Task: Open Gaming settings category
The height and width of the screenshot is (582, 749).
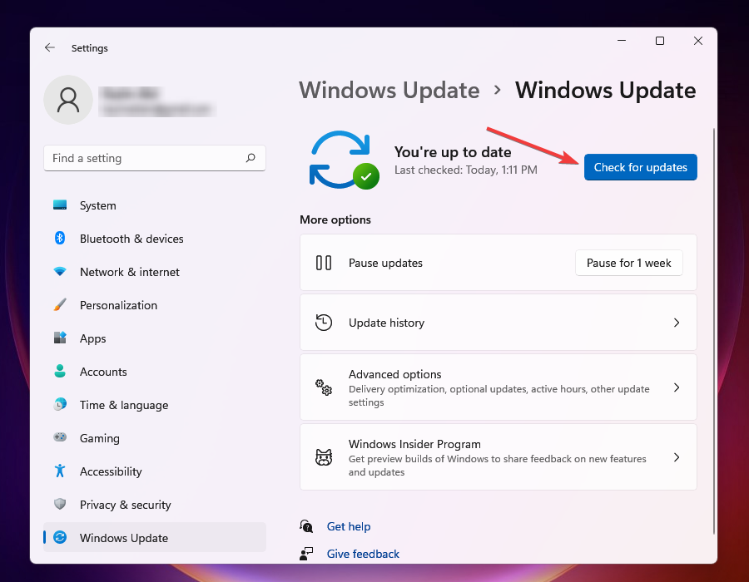Action: click(x=154, y=438)
